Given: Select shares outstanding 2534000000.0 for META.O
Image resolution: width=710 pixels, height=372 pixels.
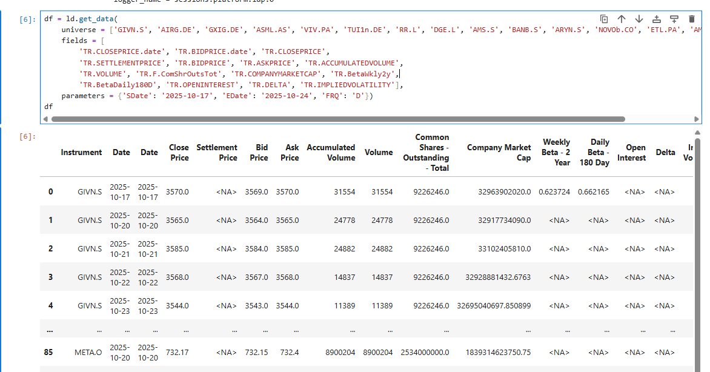Looking at the screenshot, I should [x=425, y=353].
